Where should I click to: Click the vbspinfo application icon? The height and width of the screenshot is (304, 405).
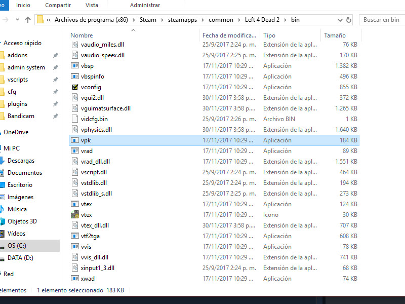coord(75,77)
